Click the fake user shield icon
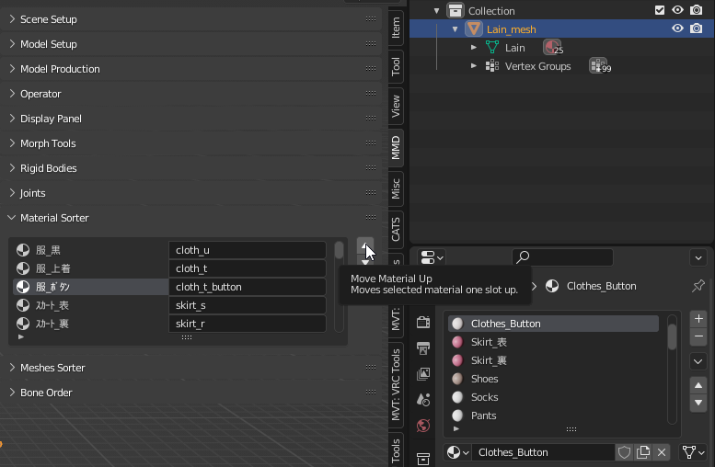Screen dimensions: 715x467 point(624,452)
